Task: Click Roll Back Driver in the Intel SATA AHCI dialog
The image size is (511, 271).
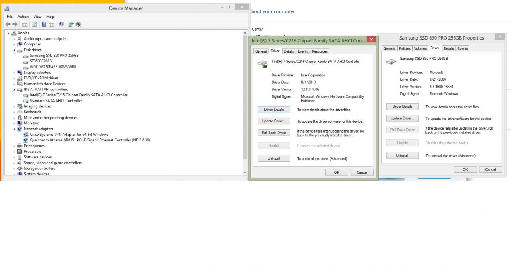Action: [x=274, y=133]
